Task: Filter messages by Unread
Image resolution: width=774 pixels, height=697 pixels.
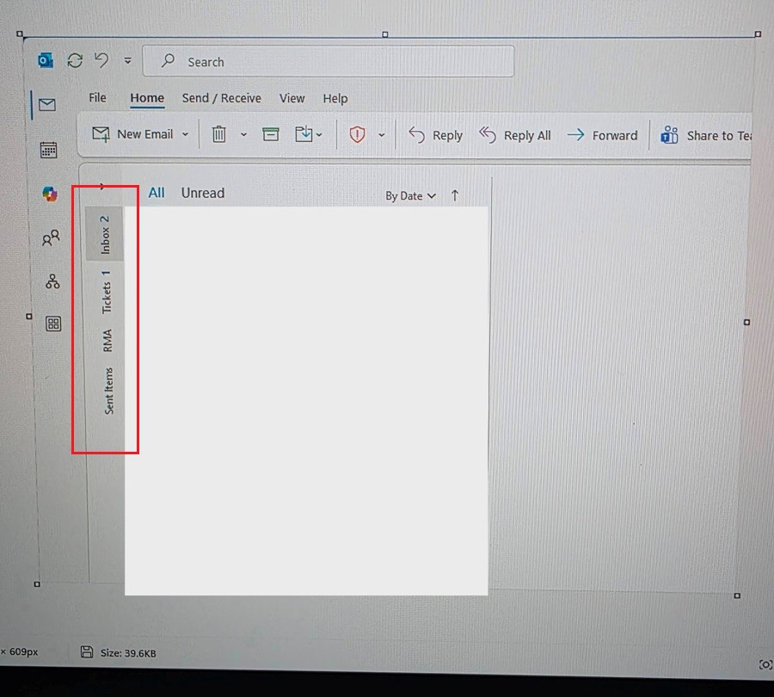Action: (x=203, y=193)
